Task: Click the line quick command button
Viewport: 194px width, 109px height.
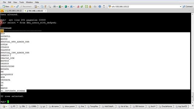Action: [81, 106]
